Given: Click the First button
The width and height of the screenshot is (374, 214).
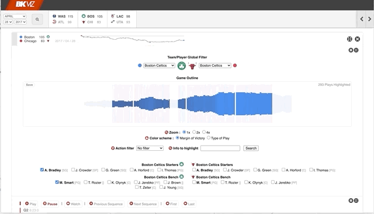Looking at the screenshot, I should click(x=171, y=203).
